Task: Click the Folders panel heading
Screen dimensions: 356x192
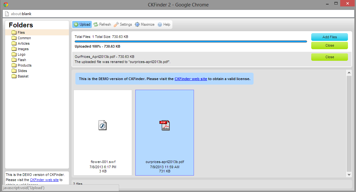Action: 21,25
